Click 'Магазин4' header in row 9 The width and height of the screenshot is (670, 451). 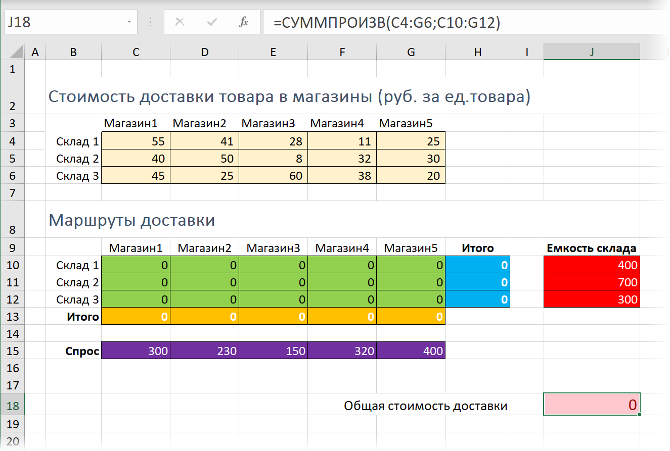[x=342, y=248]
